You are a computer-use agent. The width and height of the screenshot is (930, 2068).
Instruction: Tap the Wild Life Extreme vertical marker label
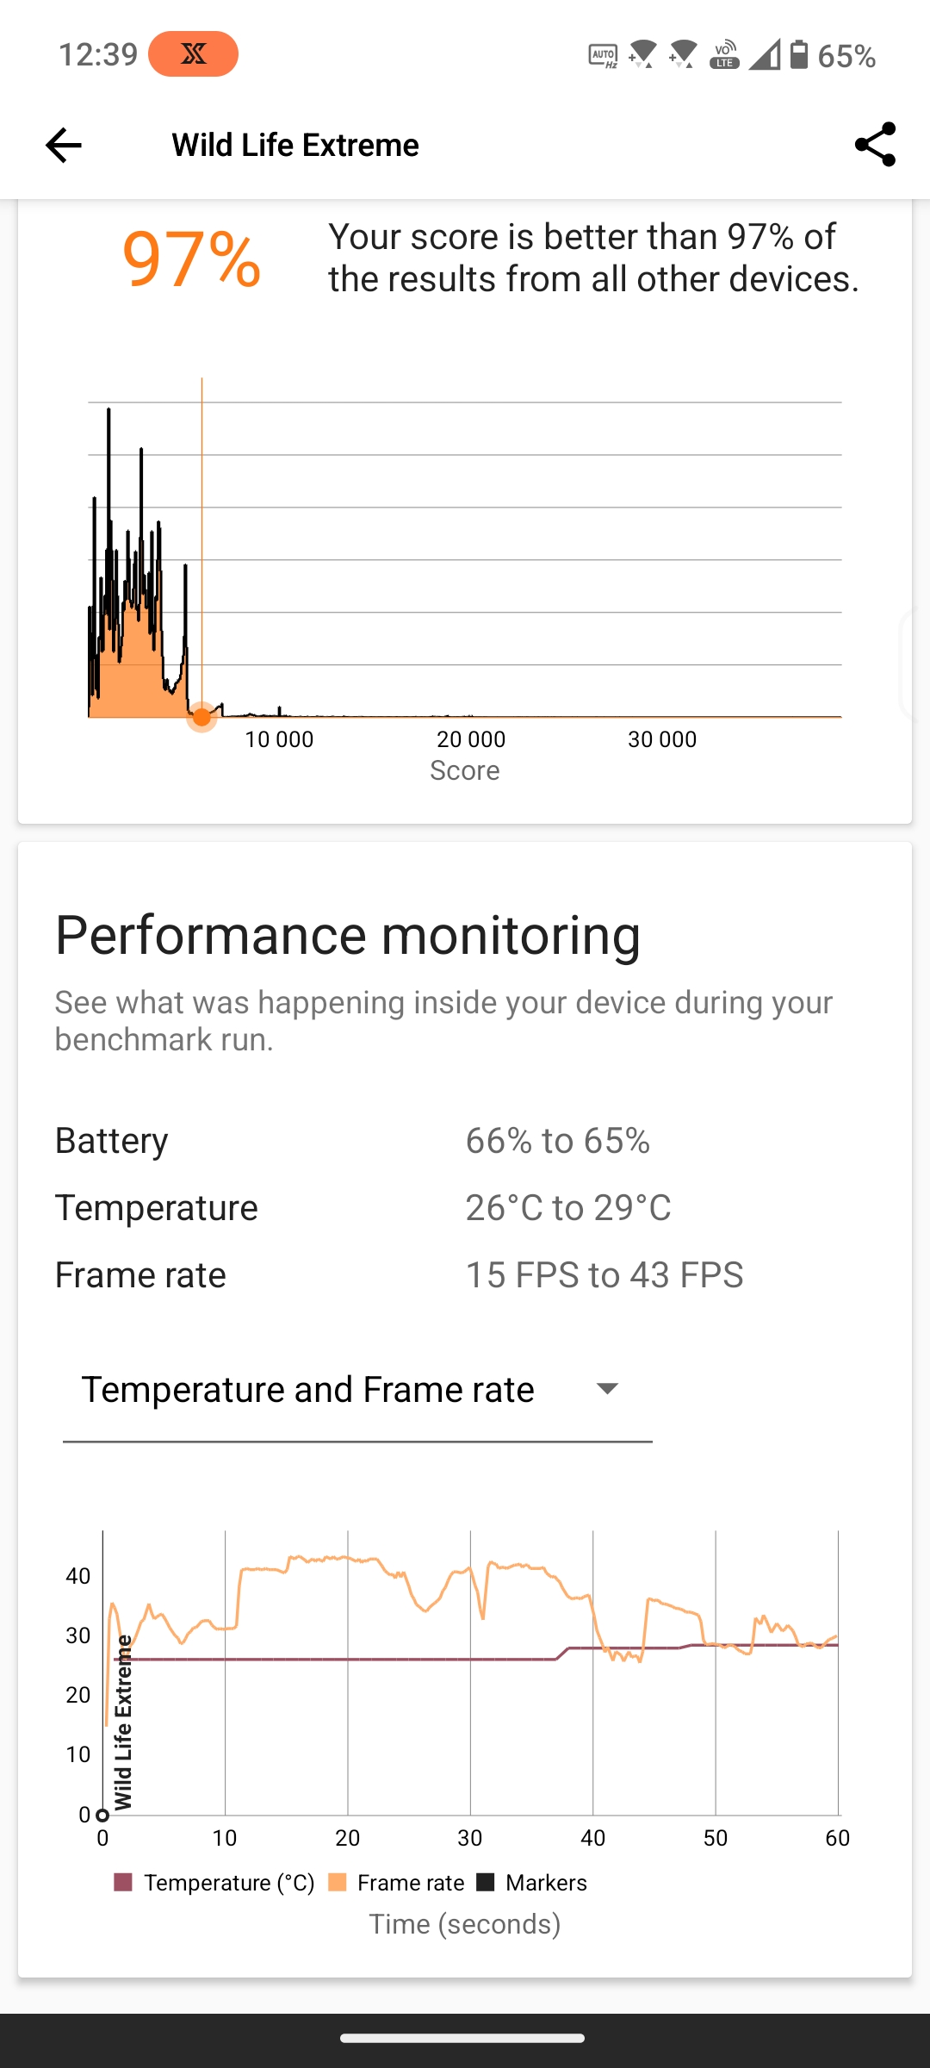(123, 1722)
